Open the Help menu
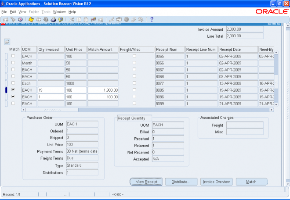The height and width of the screenshot is (200, 290). pyautogui.click(x=72, y=12)
